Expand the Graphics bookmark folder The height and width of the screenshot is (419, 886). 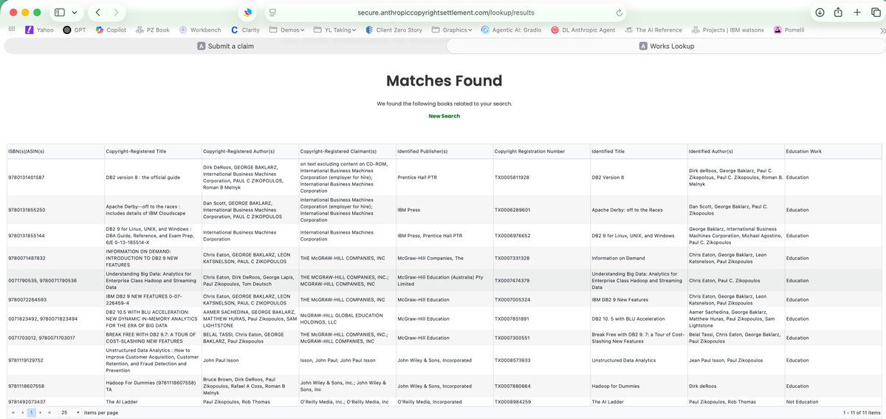coord(452,30)
